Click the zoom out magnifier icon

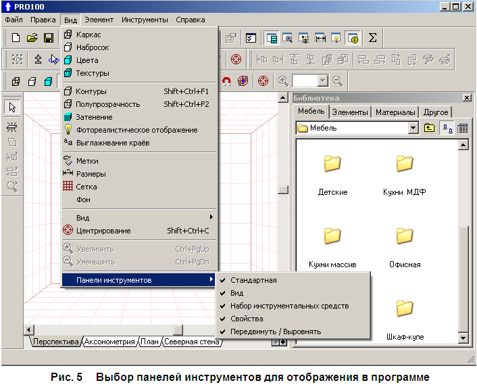[337, 81]
